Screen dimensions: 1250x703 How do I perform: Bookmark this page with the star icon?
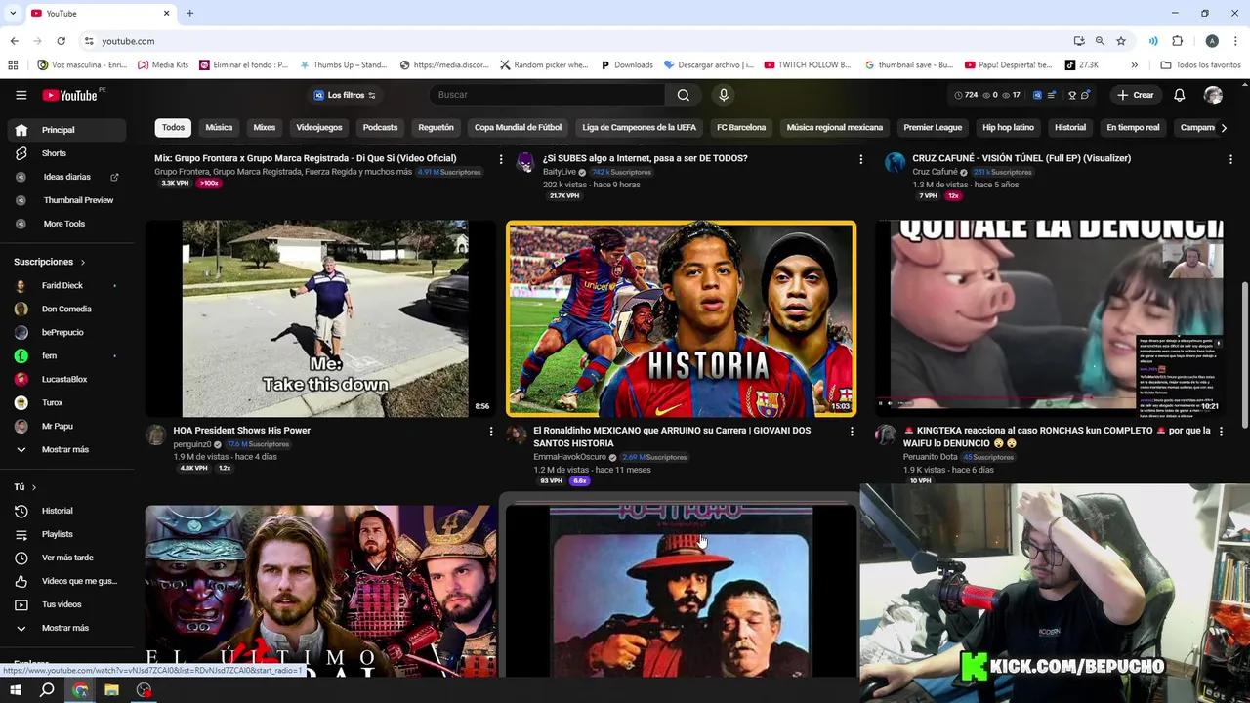1121,41
